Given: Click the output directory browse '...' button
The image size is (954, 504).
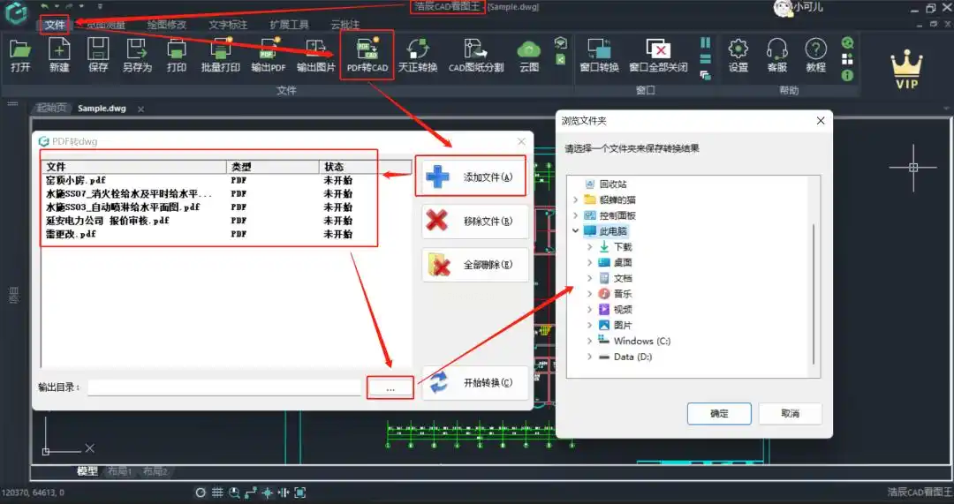Looking at the screenshot, I should pyautogui.click(x=390, y=387).
